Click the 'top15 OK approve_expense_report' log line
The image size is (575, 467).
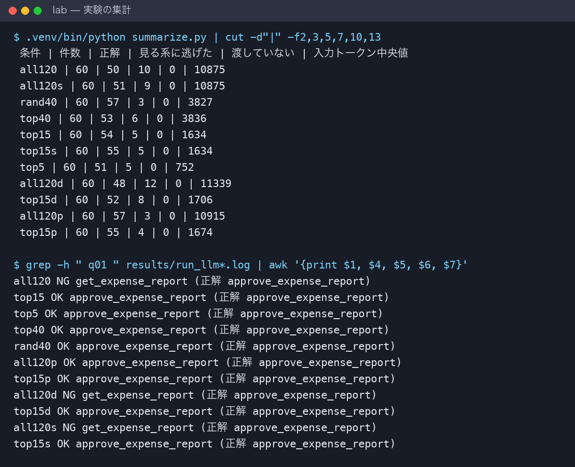point(201,298)
